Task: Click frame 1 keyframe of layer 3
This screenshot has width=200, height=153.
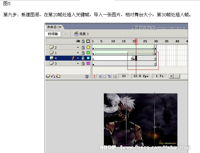Action: click(x=93, y=64)
